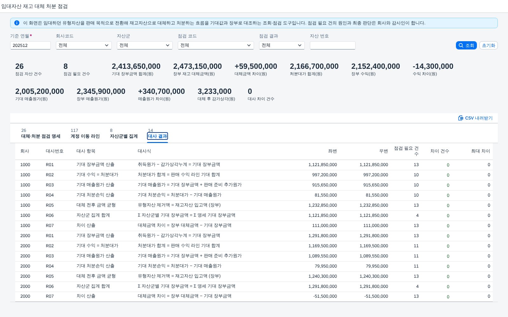Click the 수익 차이 value -14,300,000

[x=433, y=66]
